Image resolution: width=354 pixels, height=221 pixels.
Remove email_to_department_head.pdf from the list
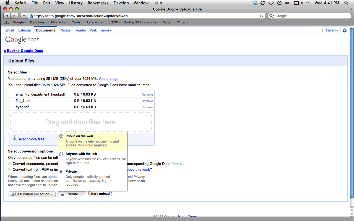147,94
